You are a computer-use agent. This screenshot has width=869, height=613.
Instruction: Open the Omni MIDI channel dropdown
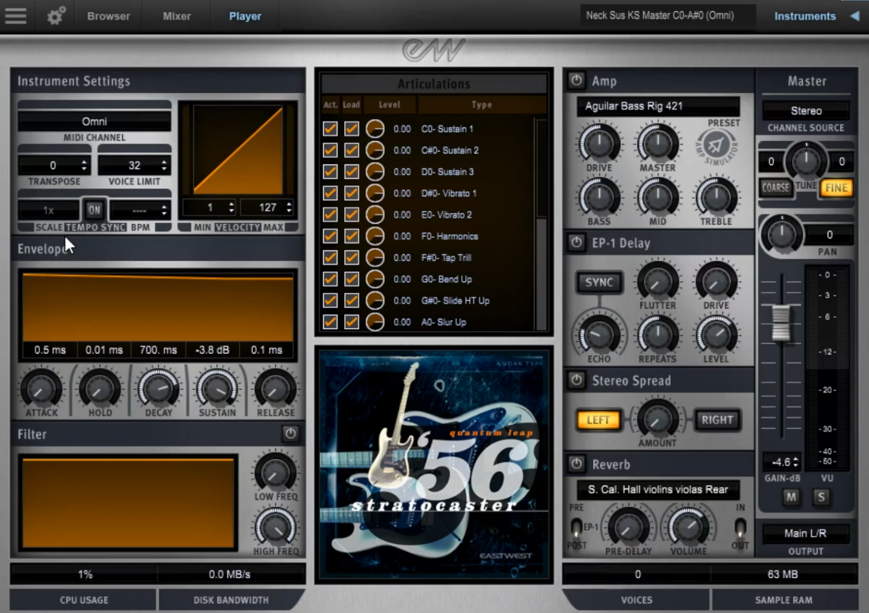(x=95, y=121)
